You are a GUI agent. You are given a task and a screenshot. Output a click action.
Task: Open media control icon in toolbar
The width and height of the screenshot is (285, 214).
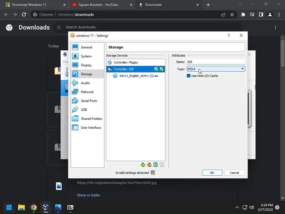[252, 14]
